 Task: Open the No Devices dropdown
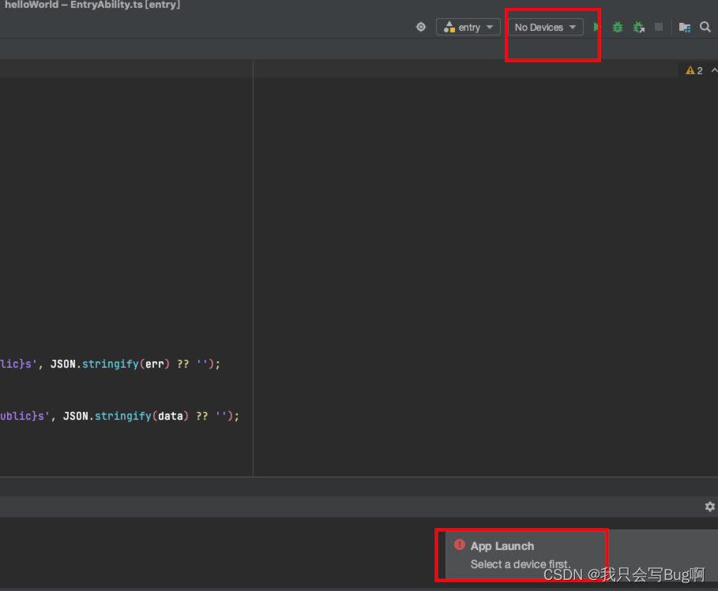pos(545,27)
